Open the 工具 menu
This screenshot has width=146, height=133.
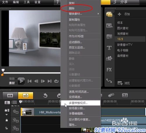[x=27, y=2]
